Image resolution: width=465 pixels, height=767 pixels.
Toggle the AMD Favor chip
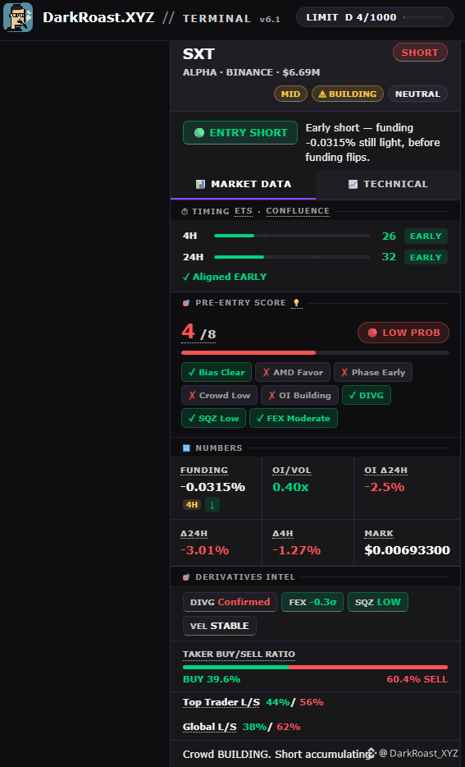(293, 372)
